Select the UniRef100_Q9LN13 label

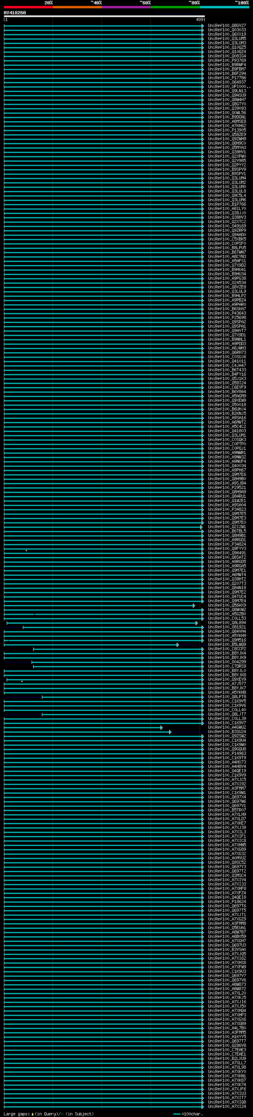point(227,91)
